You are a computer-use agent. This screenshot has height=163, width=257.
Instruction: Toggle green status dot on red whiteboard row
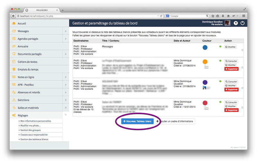220,102
